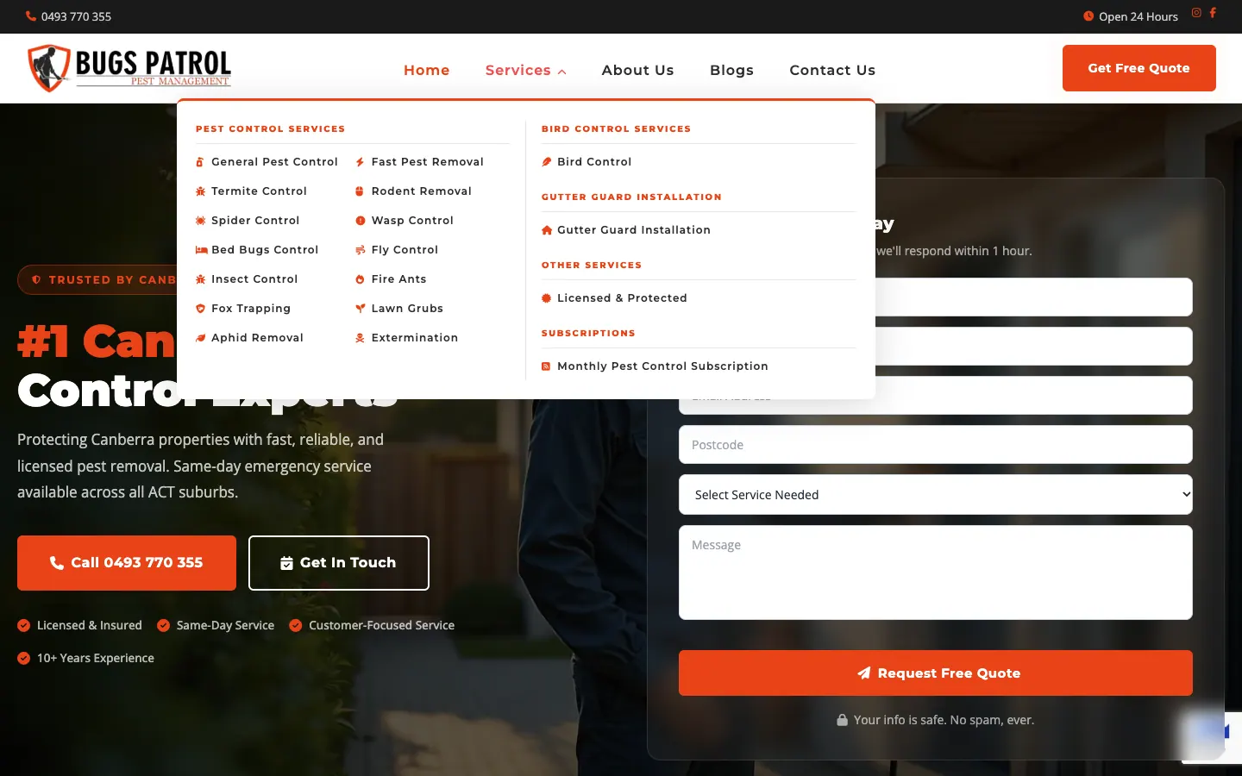
Task: Click the Bugs Patrol logo
Action: [129, 68]
